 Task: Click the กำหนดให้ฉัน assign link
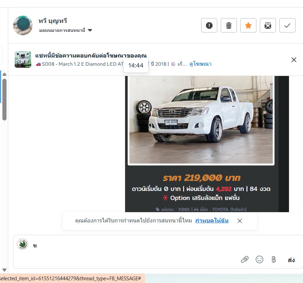212,220
